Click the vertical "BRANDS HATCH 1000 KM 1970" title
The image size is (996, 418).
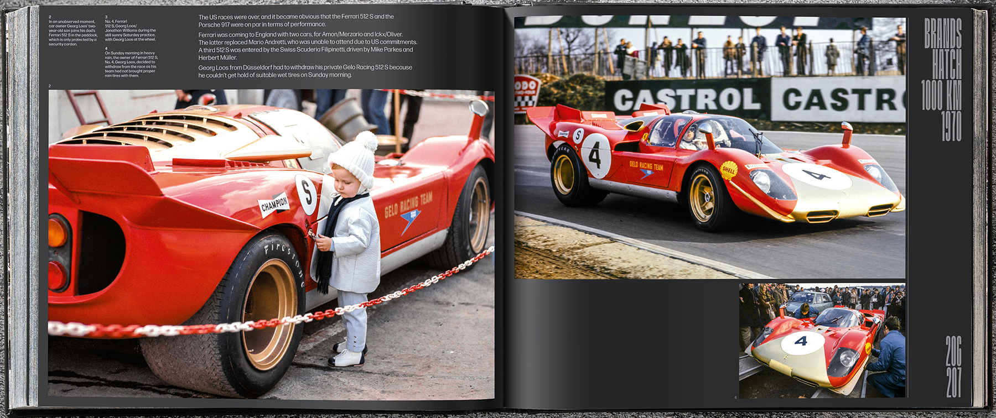point(942,80)
